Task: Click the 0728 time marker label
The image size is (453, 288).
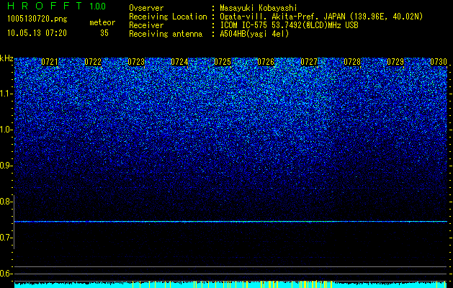Action: (x=352, y=62)
